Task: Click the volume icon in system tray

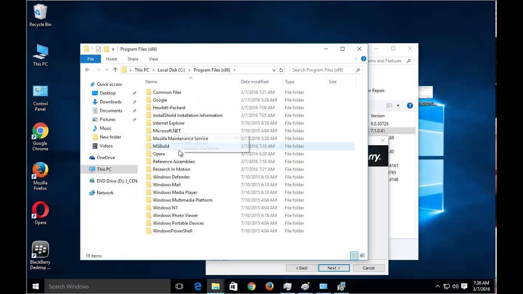Action: point(455,286)
